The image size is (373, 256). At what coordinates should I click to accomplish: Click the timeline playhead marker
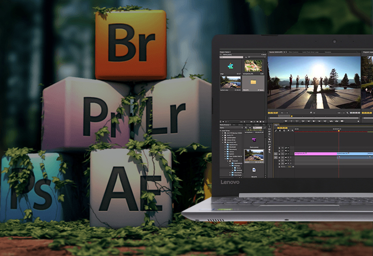tap(339, 131)
